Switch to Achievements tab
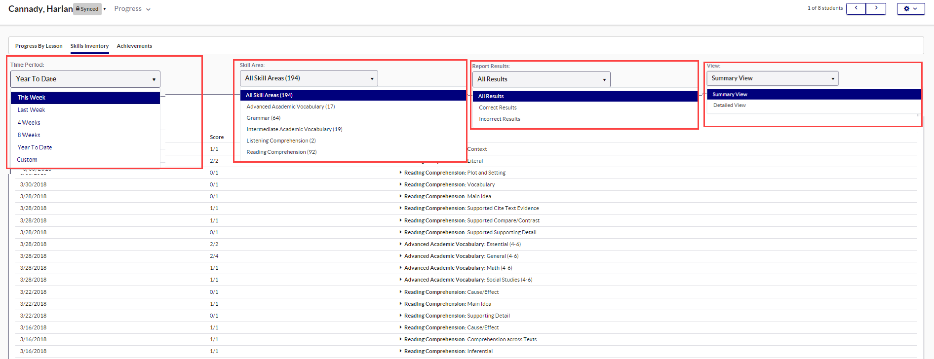 point(134,46)
